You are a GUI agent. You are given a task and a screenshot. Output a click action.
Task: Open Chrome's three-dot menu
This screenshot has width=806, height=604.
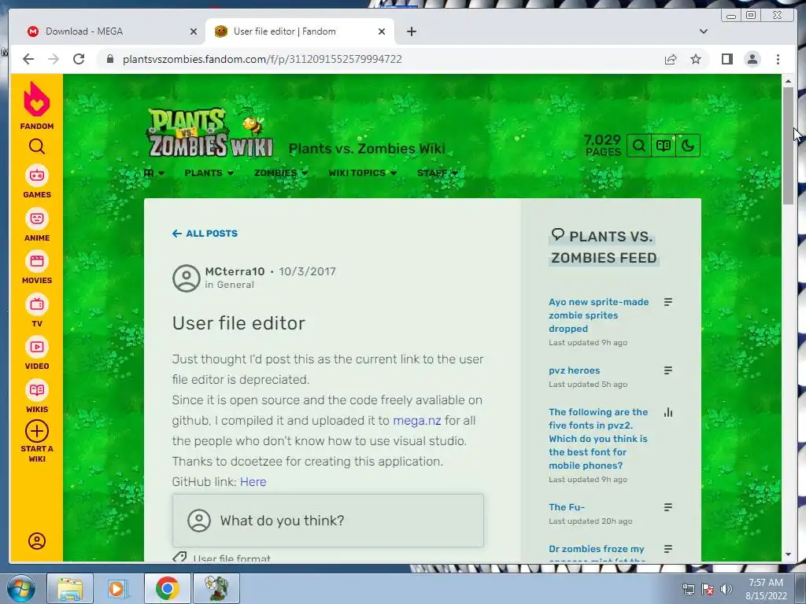click(778, 59)
